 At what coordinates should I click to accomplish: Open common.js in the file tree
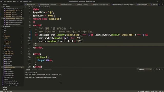(x=8, y=57)
